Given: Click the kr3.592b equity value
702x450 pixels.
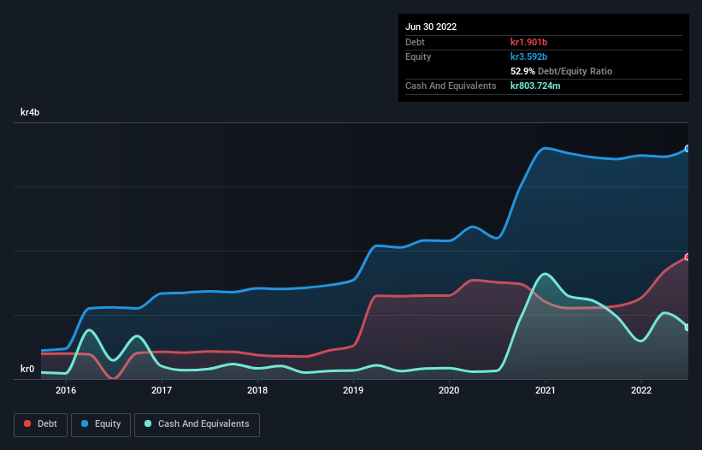Looking at the screenshot, I should 528,56.
